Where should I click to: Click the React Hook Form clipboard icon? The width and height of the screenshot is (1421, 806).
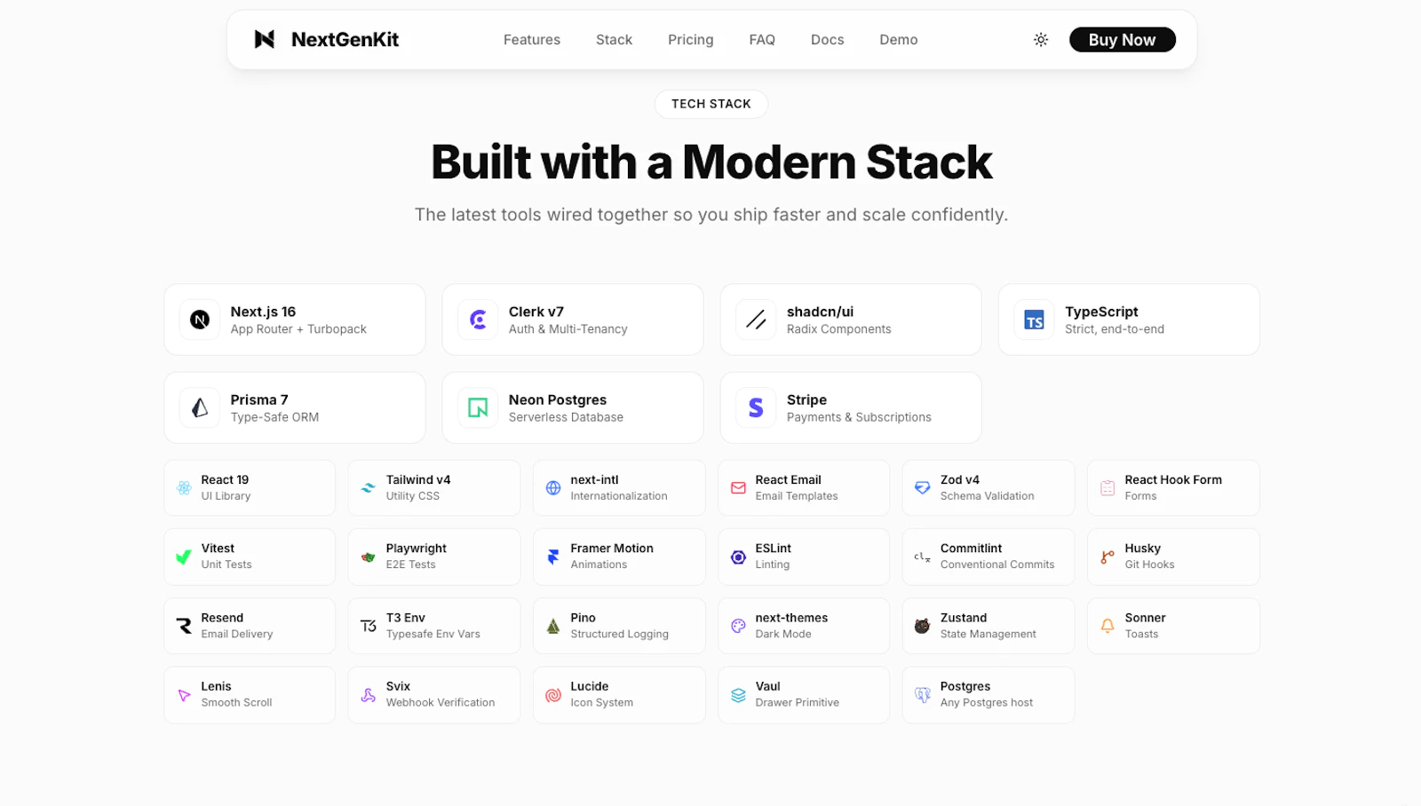click(x=1107, y=487)
